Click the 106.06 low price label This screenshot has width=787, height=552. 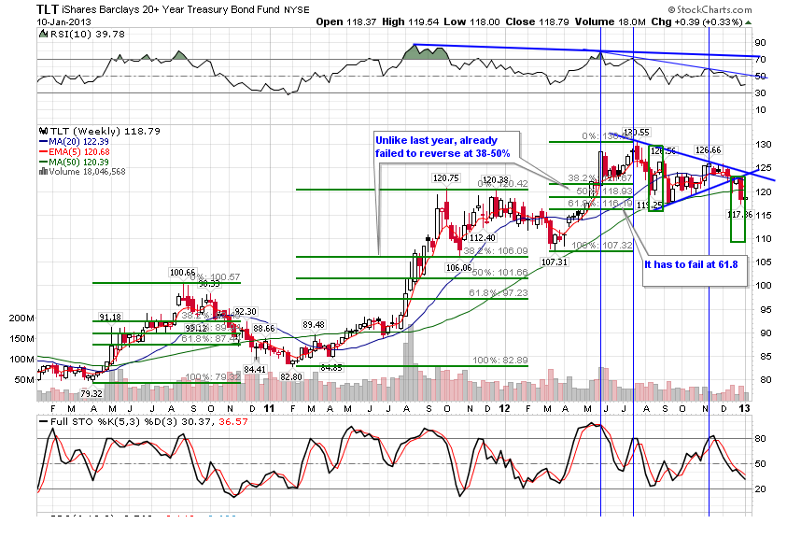458,268
